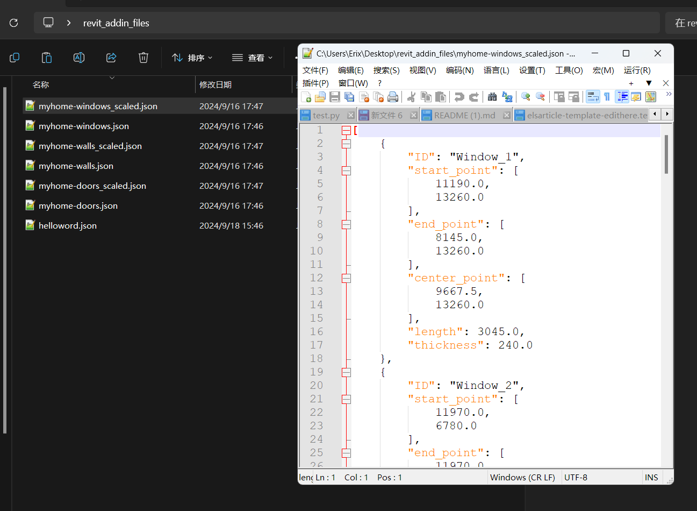Click the Zoom Out magnifier icon
Viewport: 697px width, 511px height.
540,97
